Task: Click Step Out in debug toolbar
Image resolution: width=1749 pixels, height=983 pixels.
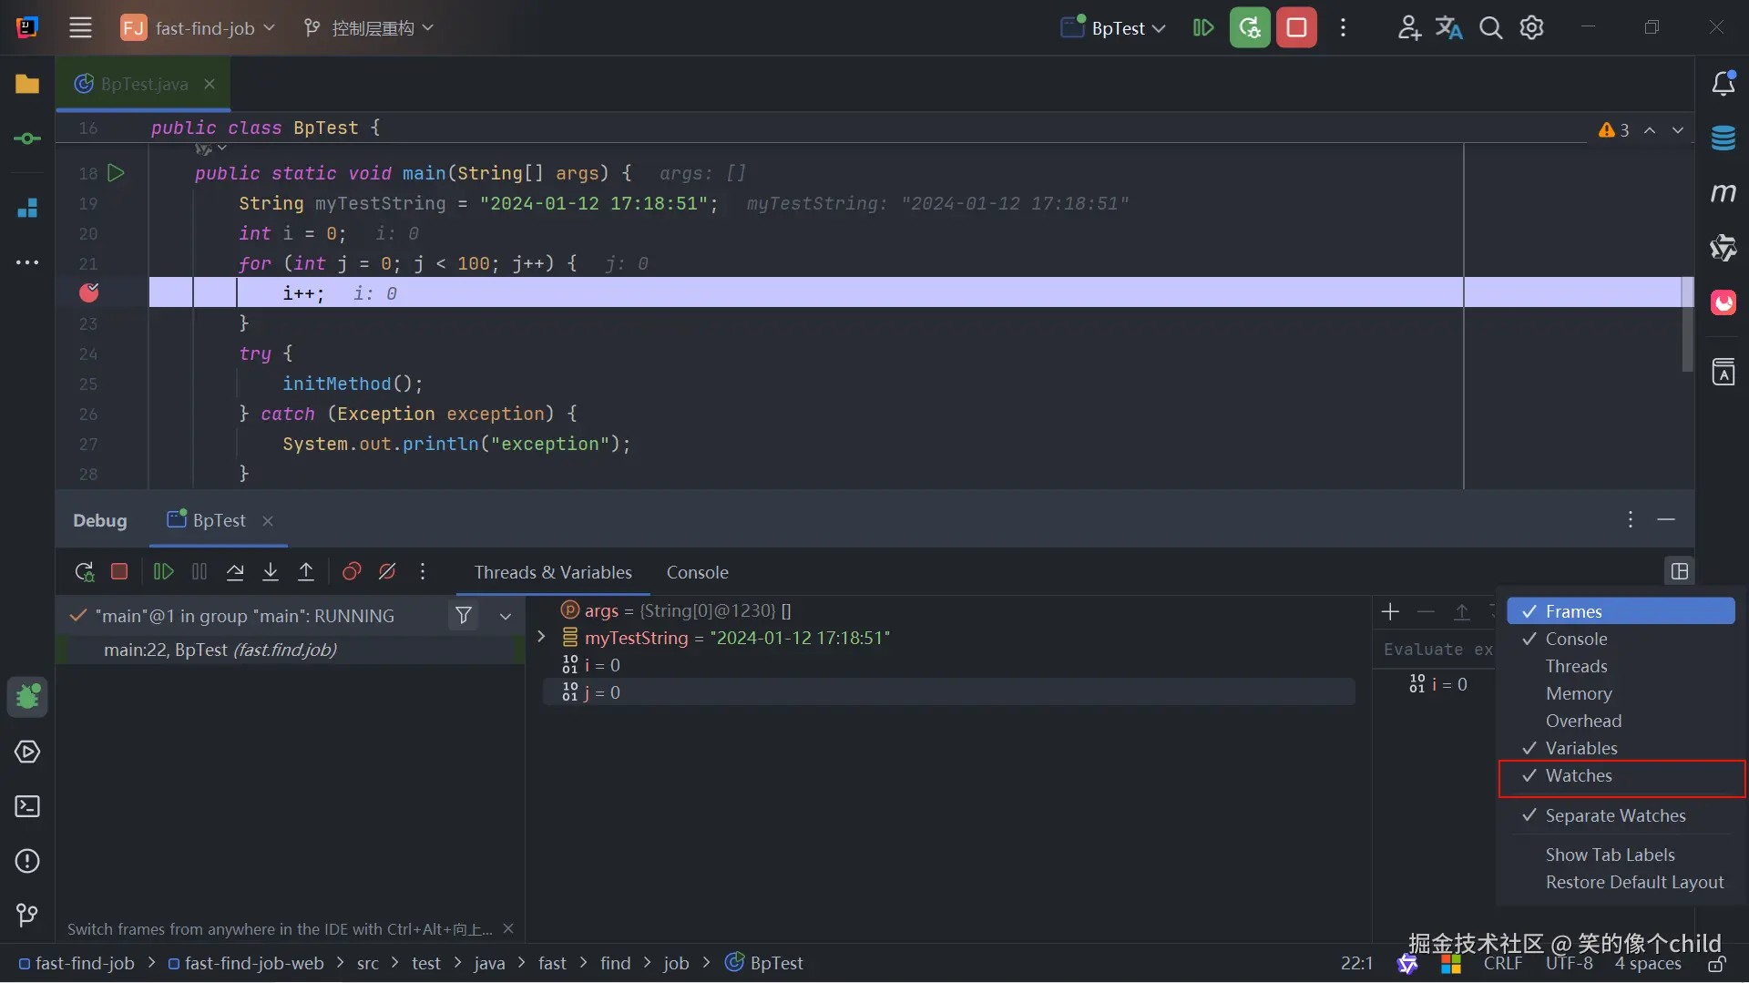Action: click(x=306, y=572)
